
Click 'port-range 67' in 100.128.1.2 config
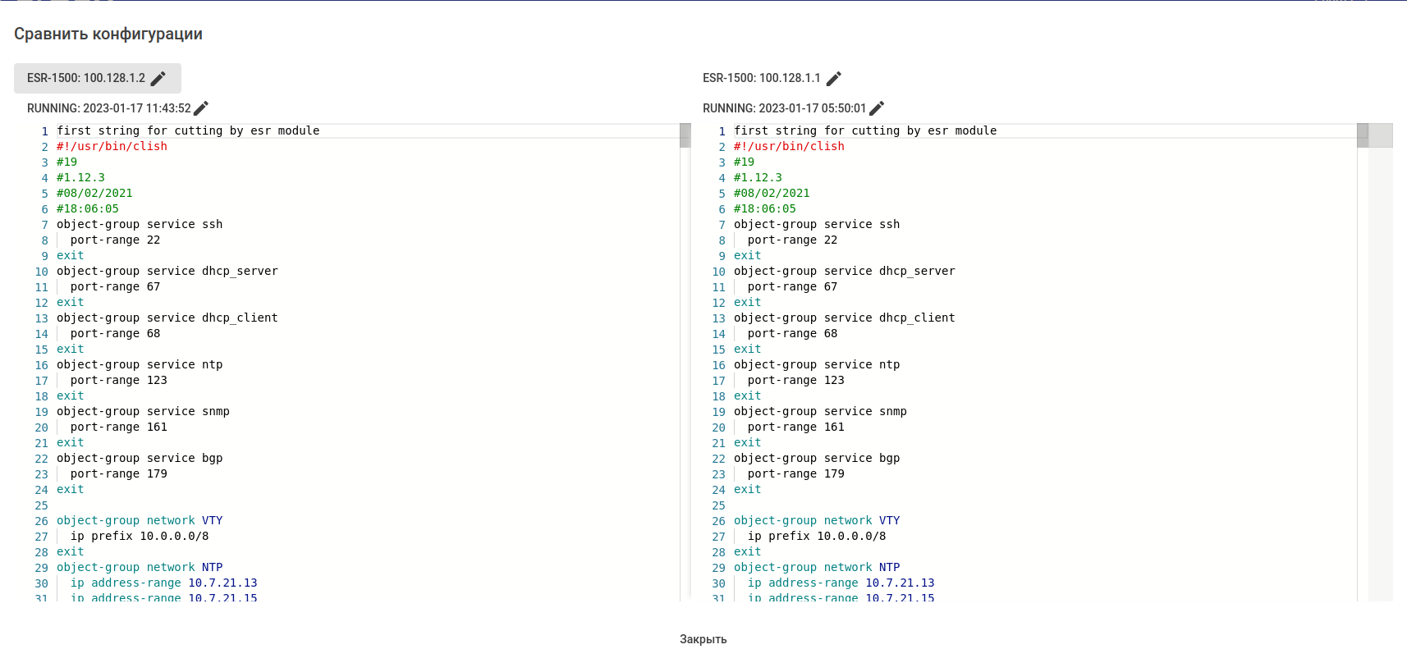(x=115, y=286)
